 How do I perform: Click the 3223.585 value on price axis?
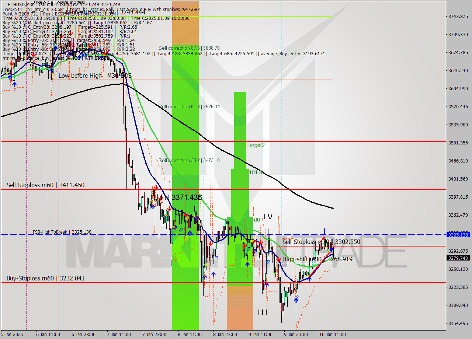point(458,287)
